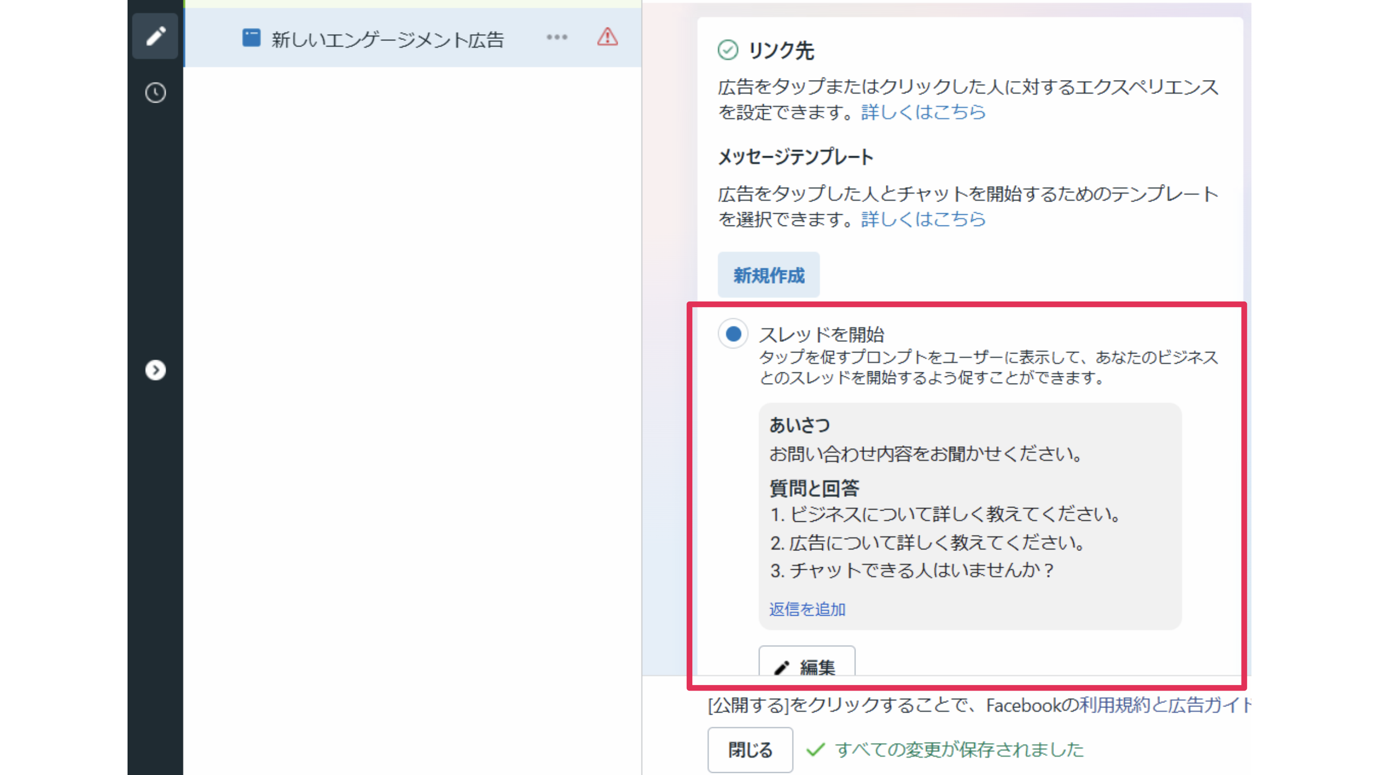
Task: Click the メッセージテンプレート heading
Action: coord(796,157)
